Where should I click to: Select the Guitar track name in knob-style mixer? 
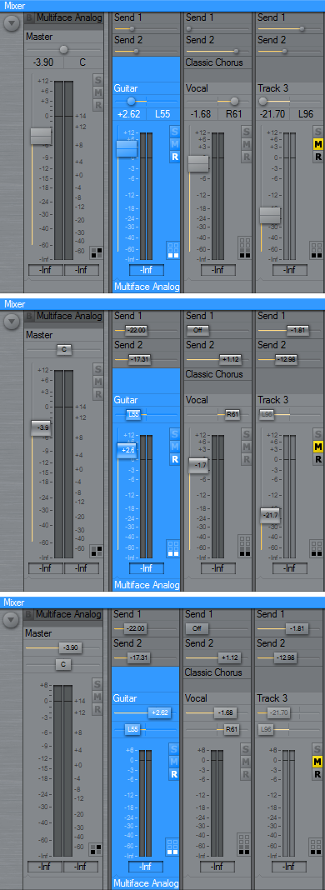pos(126,88)
